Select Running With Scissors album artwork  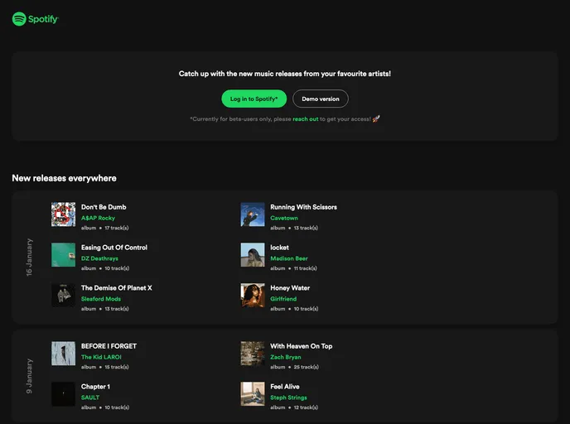click(253, 214)
